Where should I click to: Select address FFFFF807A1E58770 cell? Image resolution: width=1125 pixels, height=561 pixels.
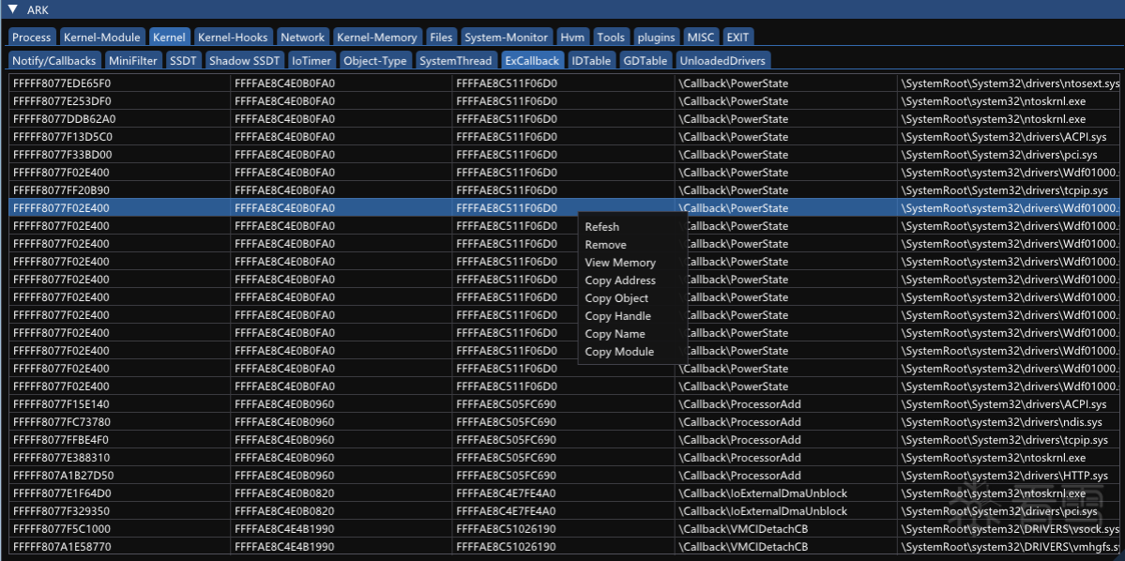click(120, 547)
